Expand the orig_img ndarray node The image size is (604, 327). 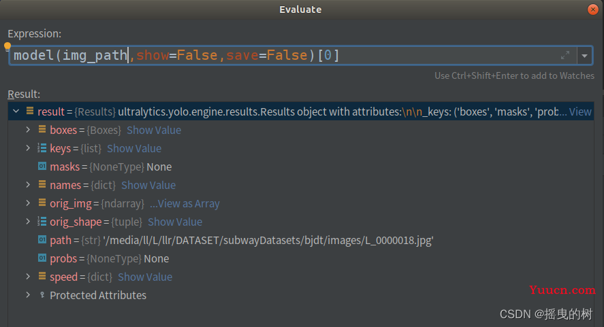pos(28,203)
